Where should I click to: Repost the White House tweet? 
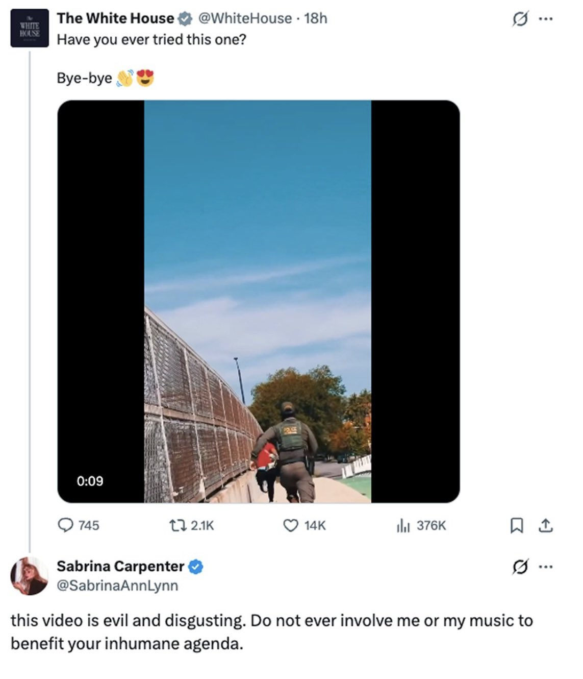[173, 525]
